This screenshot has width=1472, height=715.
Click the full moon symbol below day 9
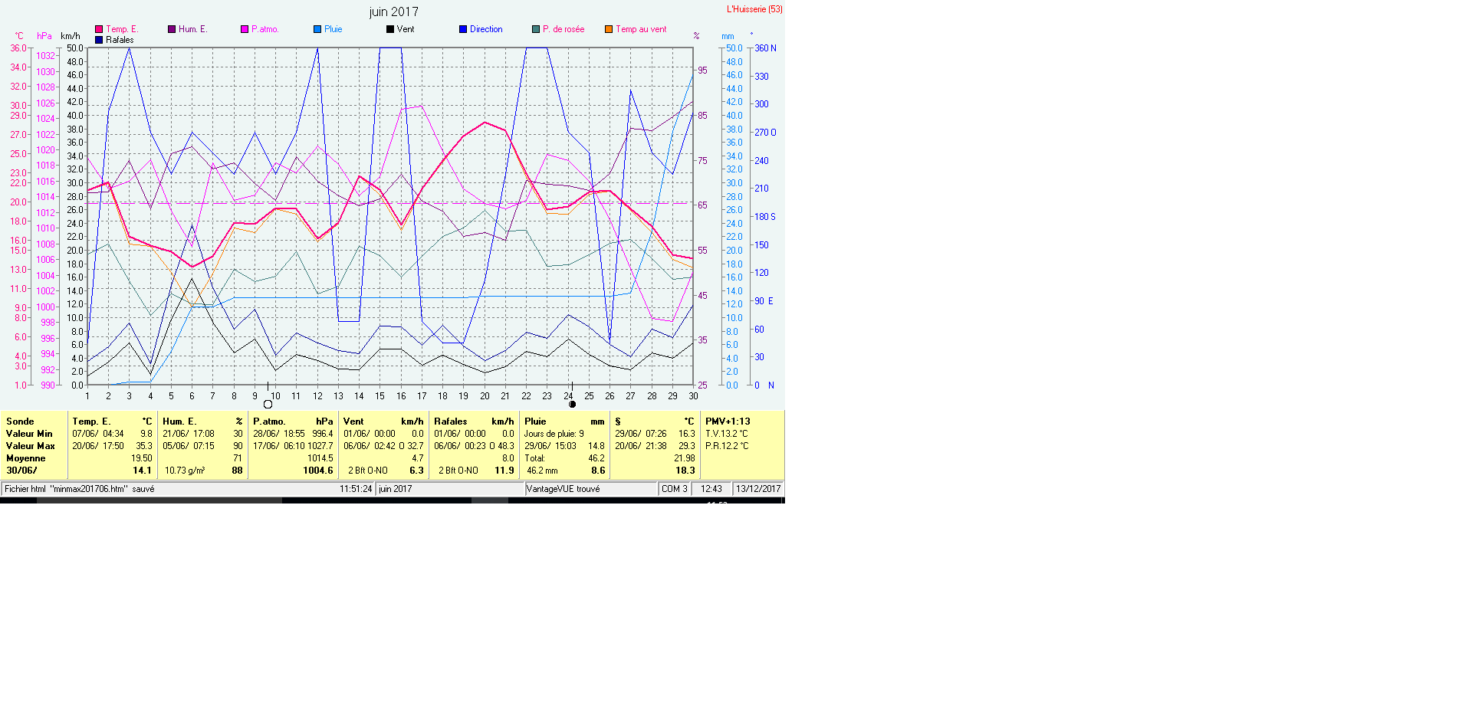tap(268, 404)
